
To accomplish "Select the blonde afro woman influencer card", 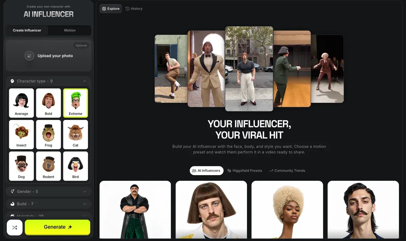I will coord(287,210).
